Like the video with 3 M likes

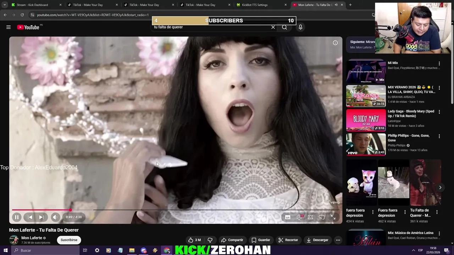pyautogui.click(x=195, y=240)
